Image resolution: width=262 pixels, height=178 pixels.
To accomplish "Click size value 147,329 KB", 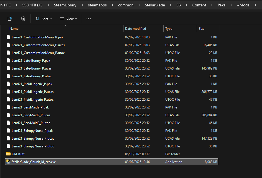I will [x=209, y=138].
